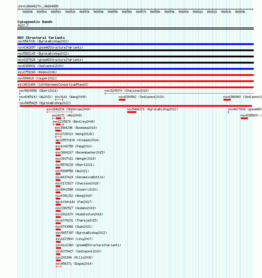This screenshot has width=262, height=278.
Task: Select nsv5578239 (Ebert2021) label
Action: coord(75,165)
